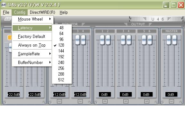Click the U 4 6 device display
The width and height of the screenshot is (185, 128).
[156, 19]
